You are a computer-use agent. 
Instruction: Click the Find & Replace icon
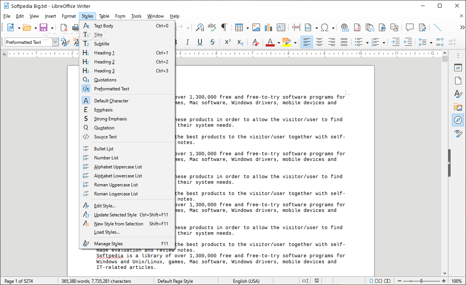point(200,27)
